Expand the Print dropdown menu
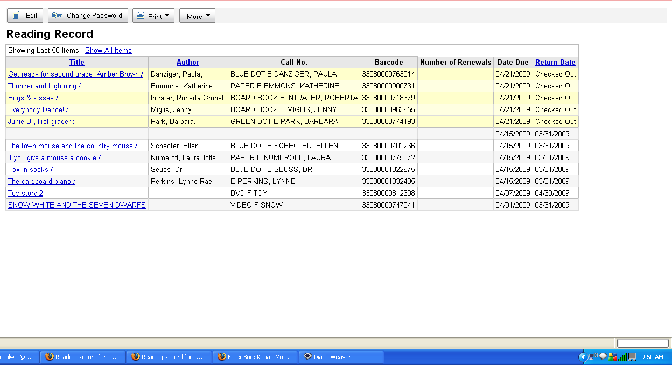The width and height of the screenshot is (672, 365). coord(167,16)
